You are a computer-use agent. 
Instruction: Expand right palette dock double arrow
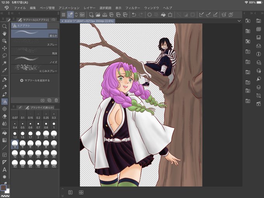click(251, 13)
